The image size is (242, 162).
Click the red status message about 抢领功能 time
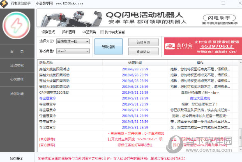(112, 158)
